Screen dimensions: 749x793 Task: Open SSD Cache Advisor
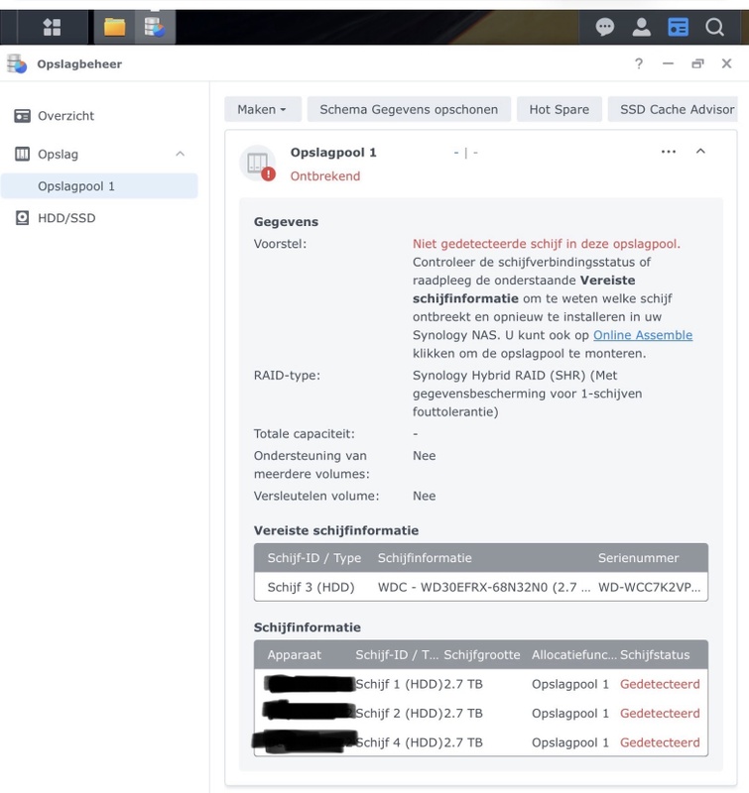pos(673,109)
